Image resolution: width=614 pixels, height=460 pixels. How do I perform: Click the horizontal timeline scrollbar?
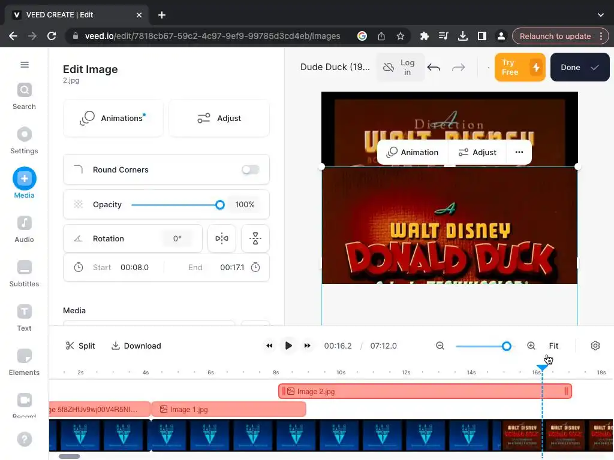[x=70, y=456]
